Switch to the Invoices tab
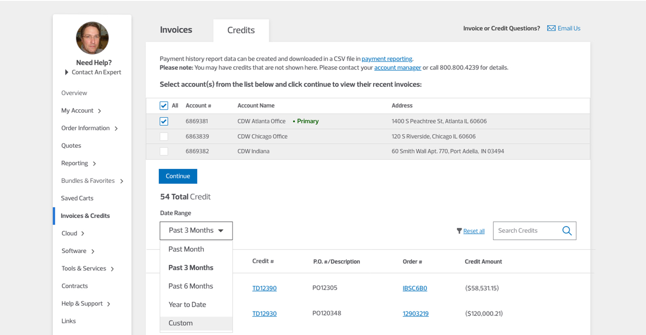 [176, 30]
